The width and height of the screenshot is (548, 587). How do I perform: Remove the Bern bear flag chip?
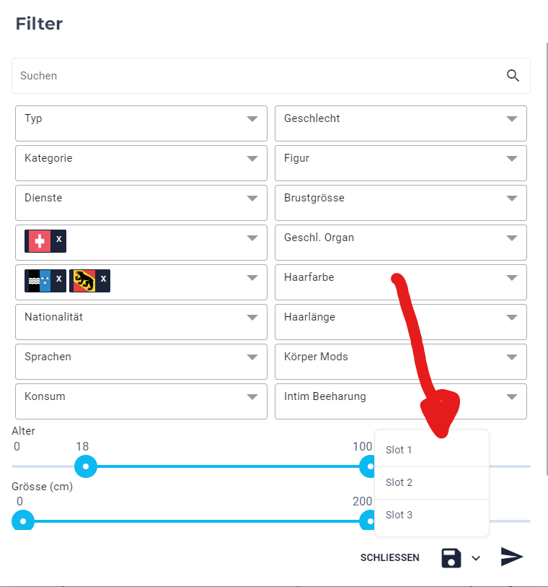tap(103, 279)
